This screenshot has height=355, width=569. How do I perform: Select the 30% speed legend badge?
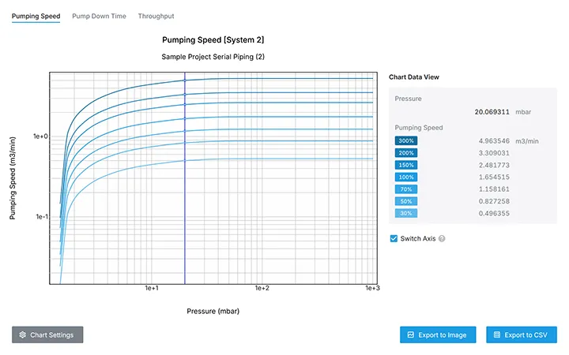coord(406,213)
